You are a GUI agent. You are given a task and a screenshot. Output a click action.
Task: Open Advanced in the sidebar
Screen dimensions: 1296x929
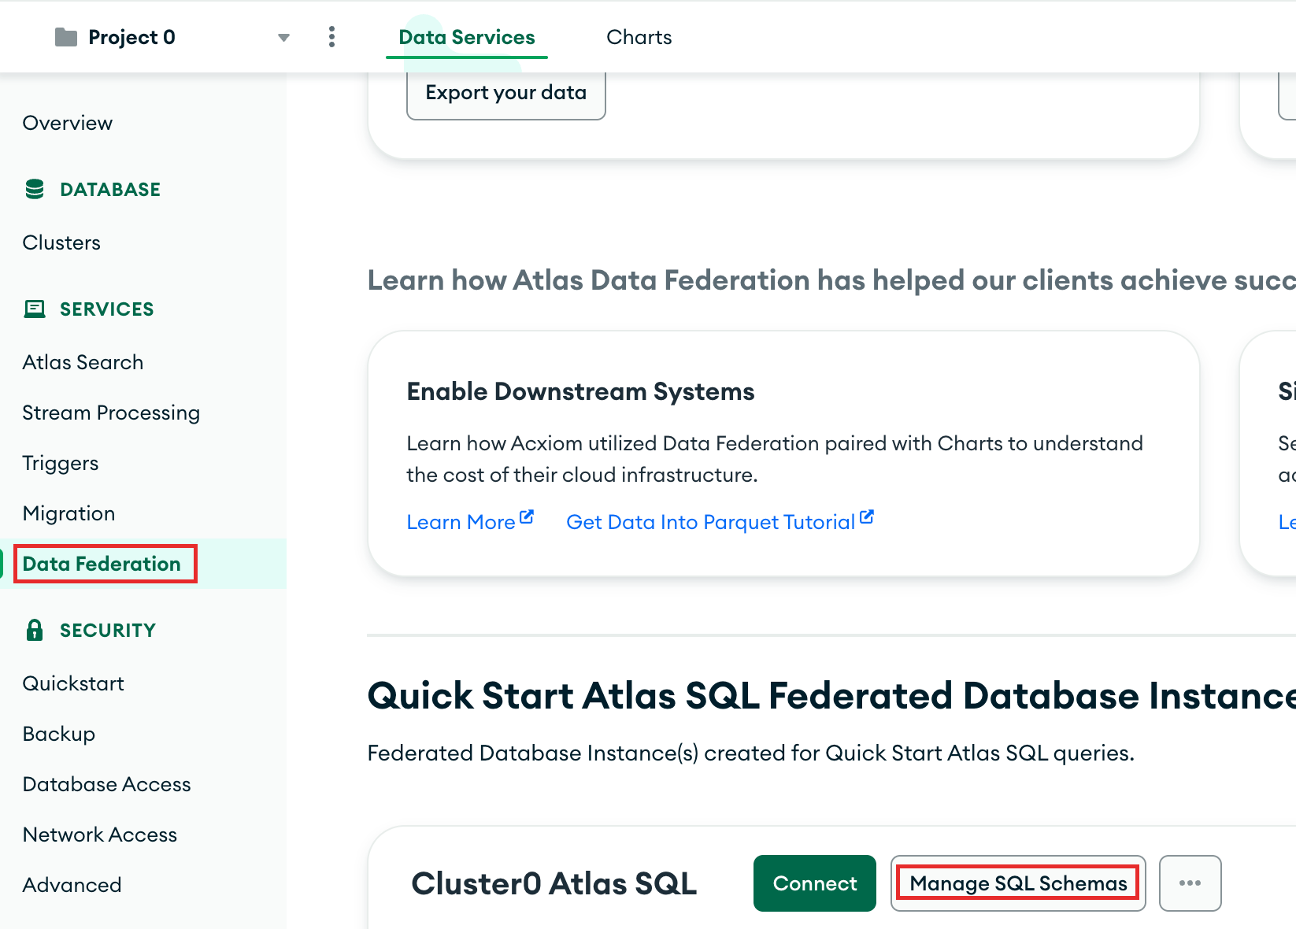point(72,885)
